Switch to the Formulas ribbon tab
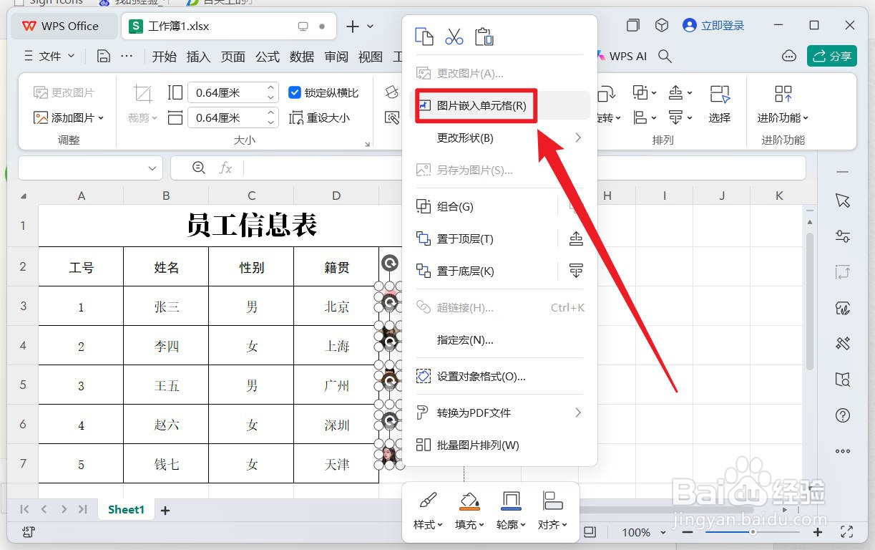Screen dimensions: 875x550 pyautogui.click(x=268, y=56)
